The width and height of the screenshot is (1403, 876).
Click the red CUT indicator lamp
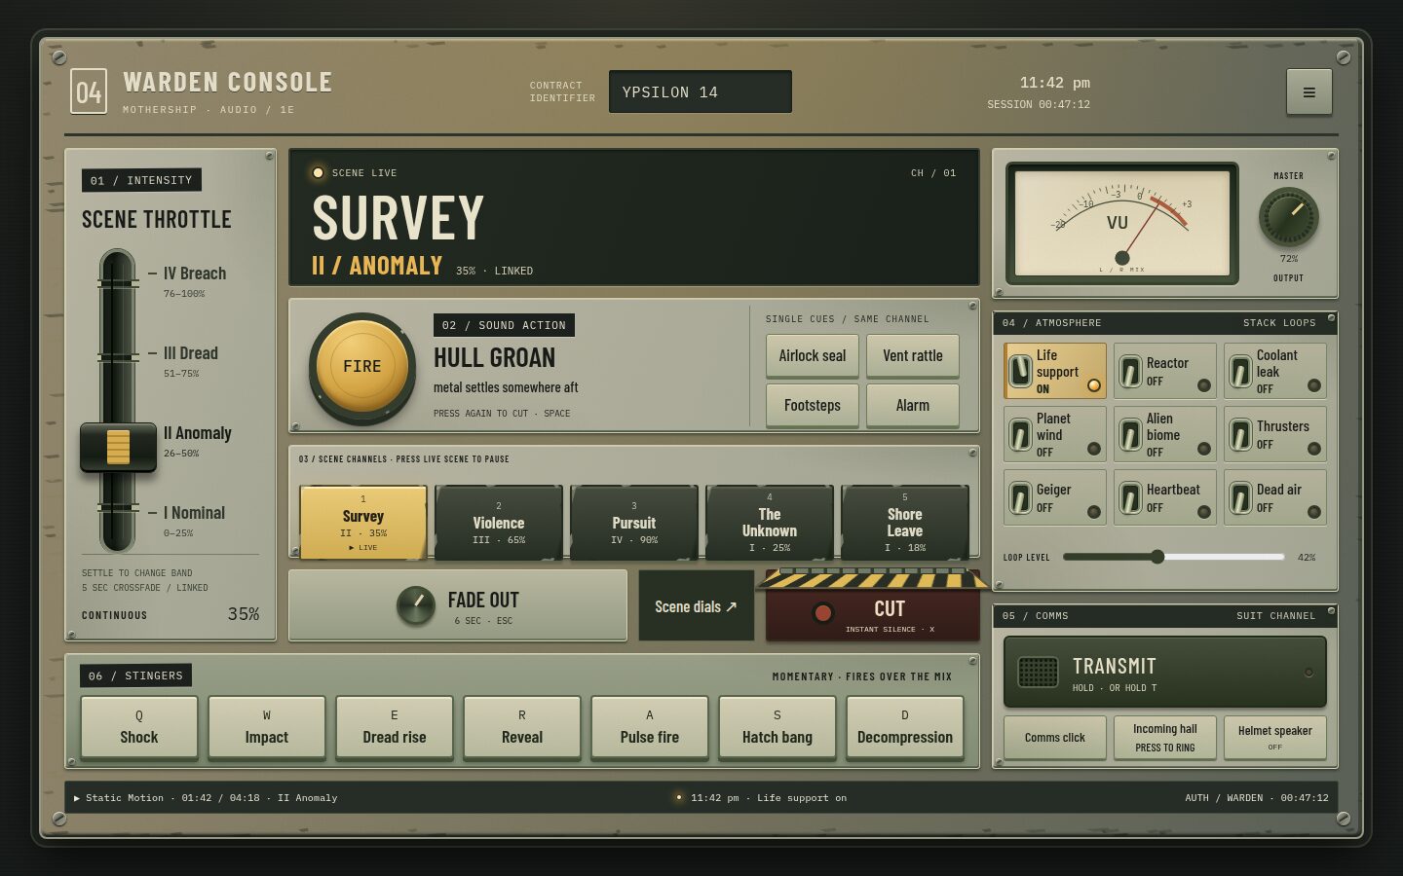click(823, 612)
